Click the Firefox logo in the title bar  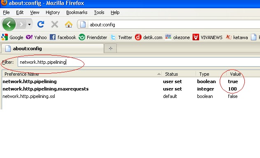pos(4,2)
